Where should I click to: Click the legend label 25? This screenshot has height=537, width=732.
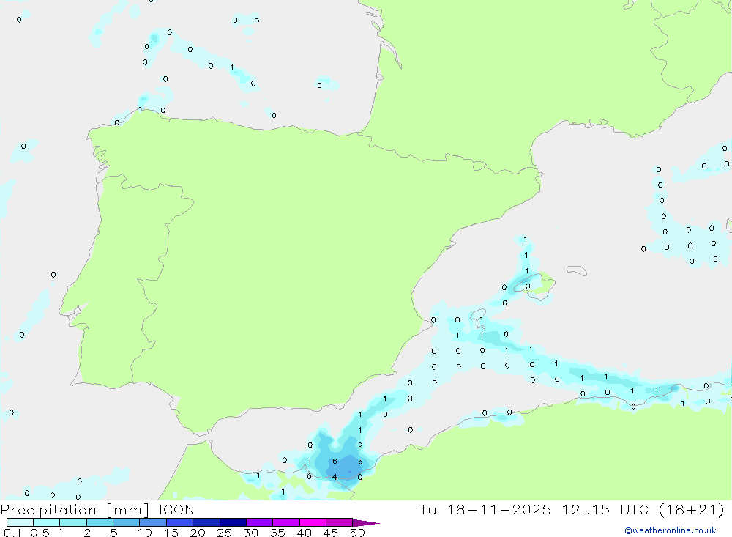pos(224,533)
